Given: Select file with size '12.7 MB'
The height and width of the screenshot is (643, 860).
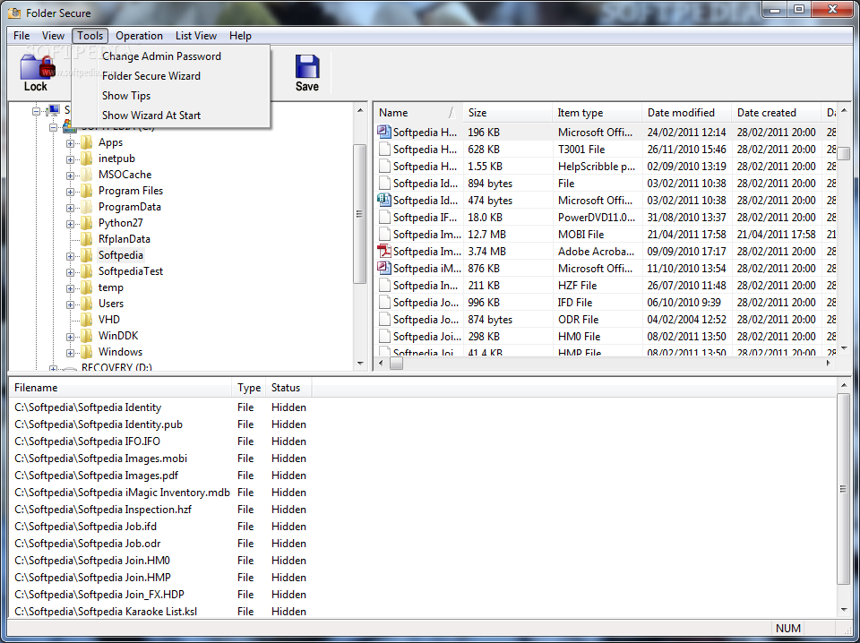Looking at the screenshot, I should (x=606, y=235).
